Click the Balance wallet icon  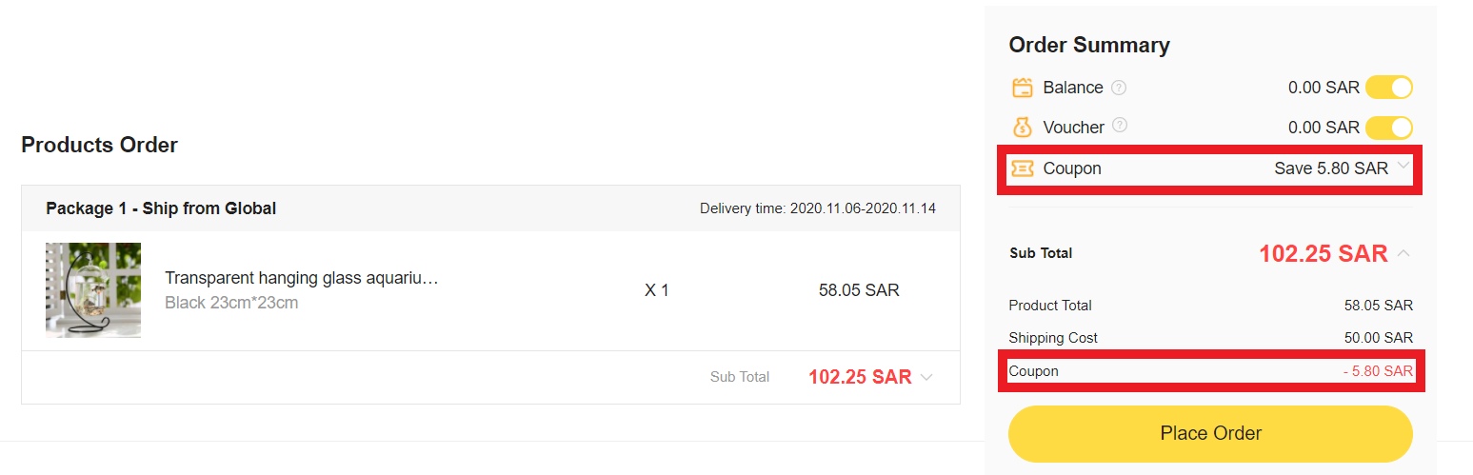[1022, 88]
